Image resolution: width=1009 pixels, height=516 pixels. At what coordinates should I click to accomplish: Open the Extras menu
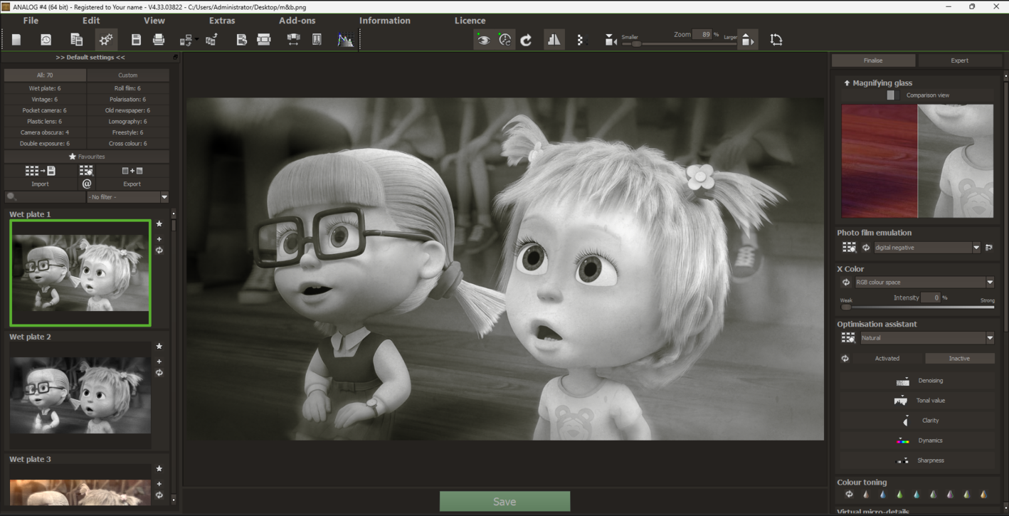click(222, 21)
